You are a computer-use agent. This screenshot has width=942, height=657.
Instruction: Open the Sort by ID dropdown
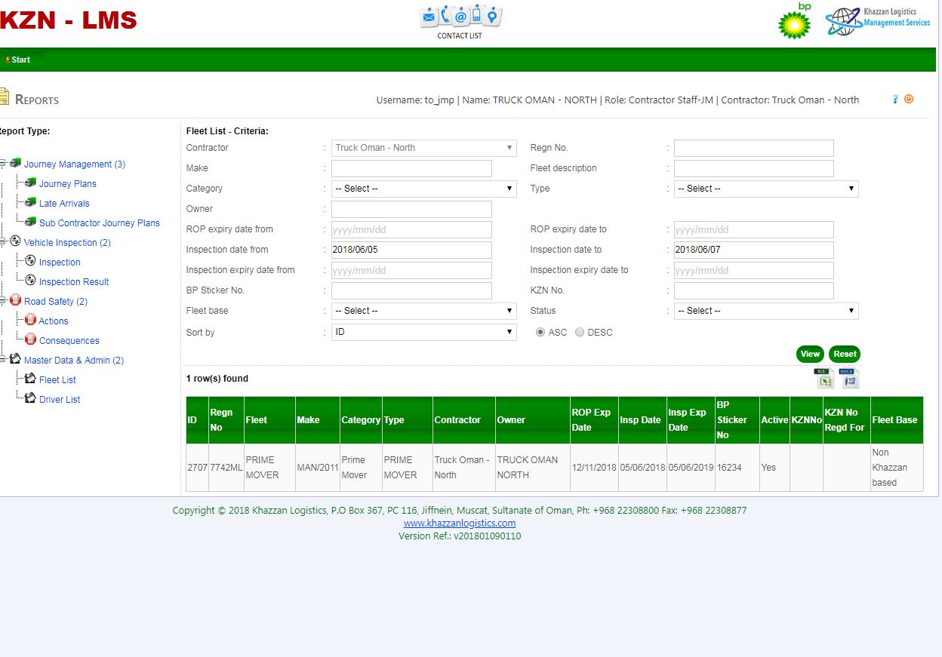coord(423,332)
